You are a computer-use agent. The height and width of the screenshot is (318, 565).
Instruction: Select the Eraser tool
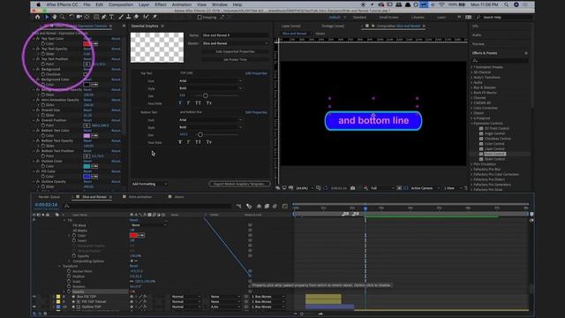tap(136, 17)
